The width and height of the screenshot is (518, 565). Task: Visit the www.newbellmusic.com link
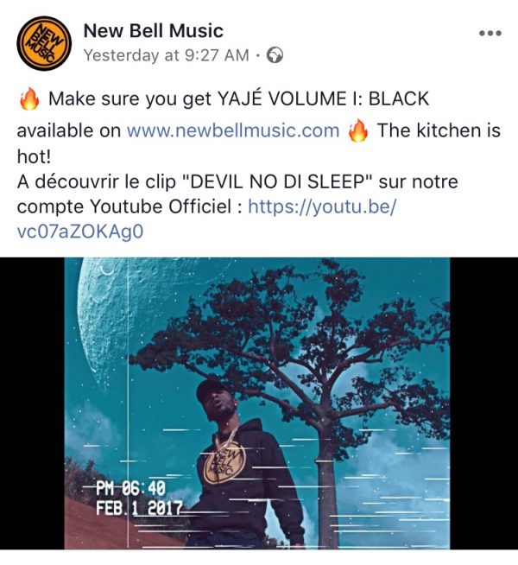pos(233,130)
